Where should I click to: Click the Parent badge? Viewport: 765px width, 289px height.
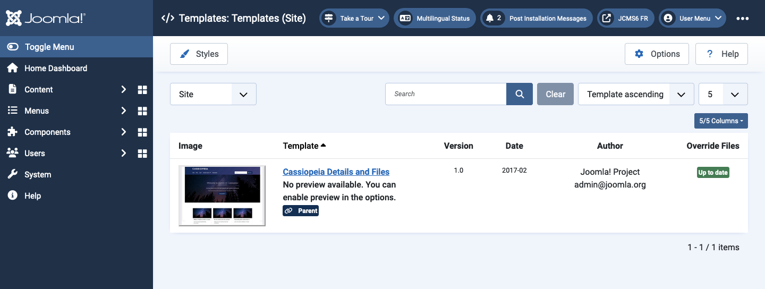coord(301,211)
